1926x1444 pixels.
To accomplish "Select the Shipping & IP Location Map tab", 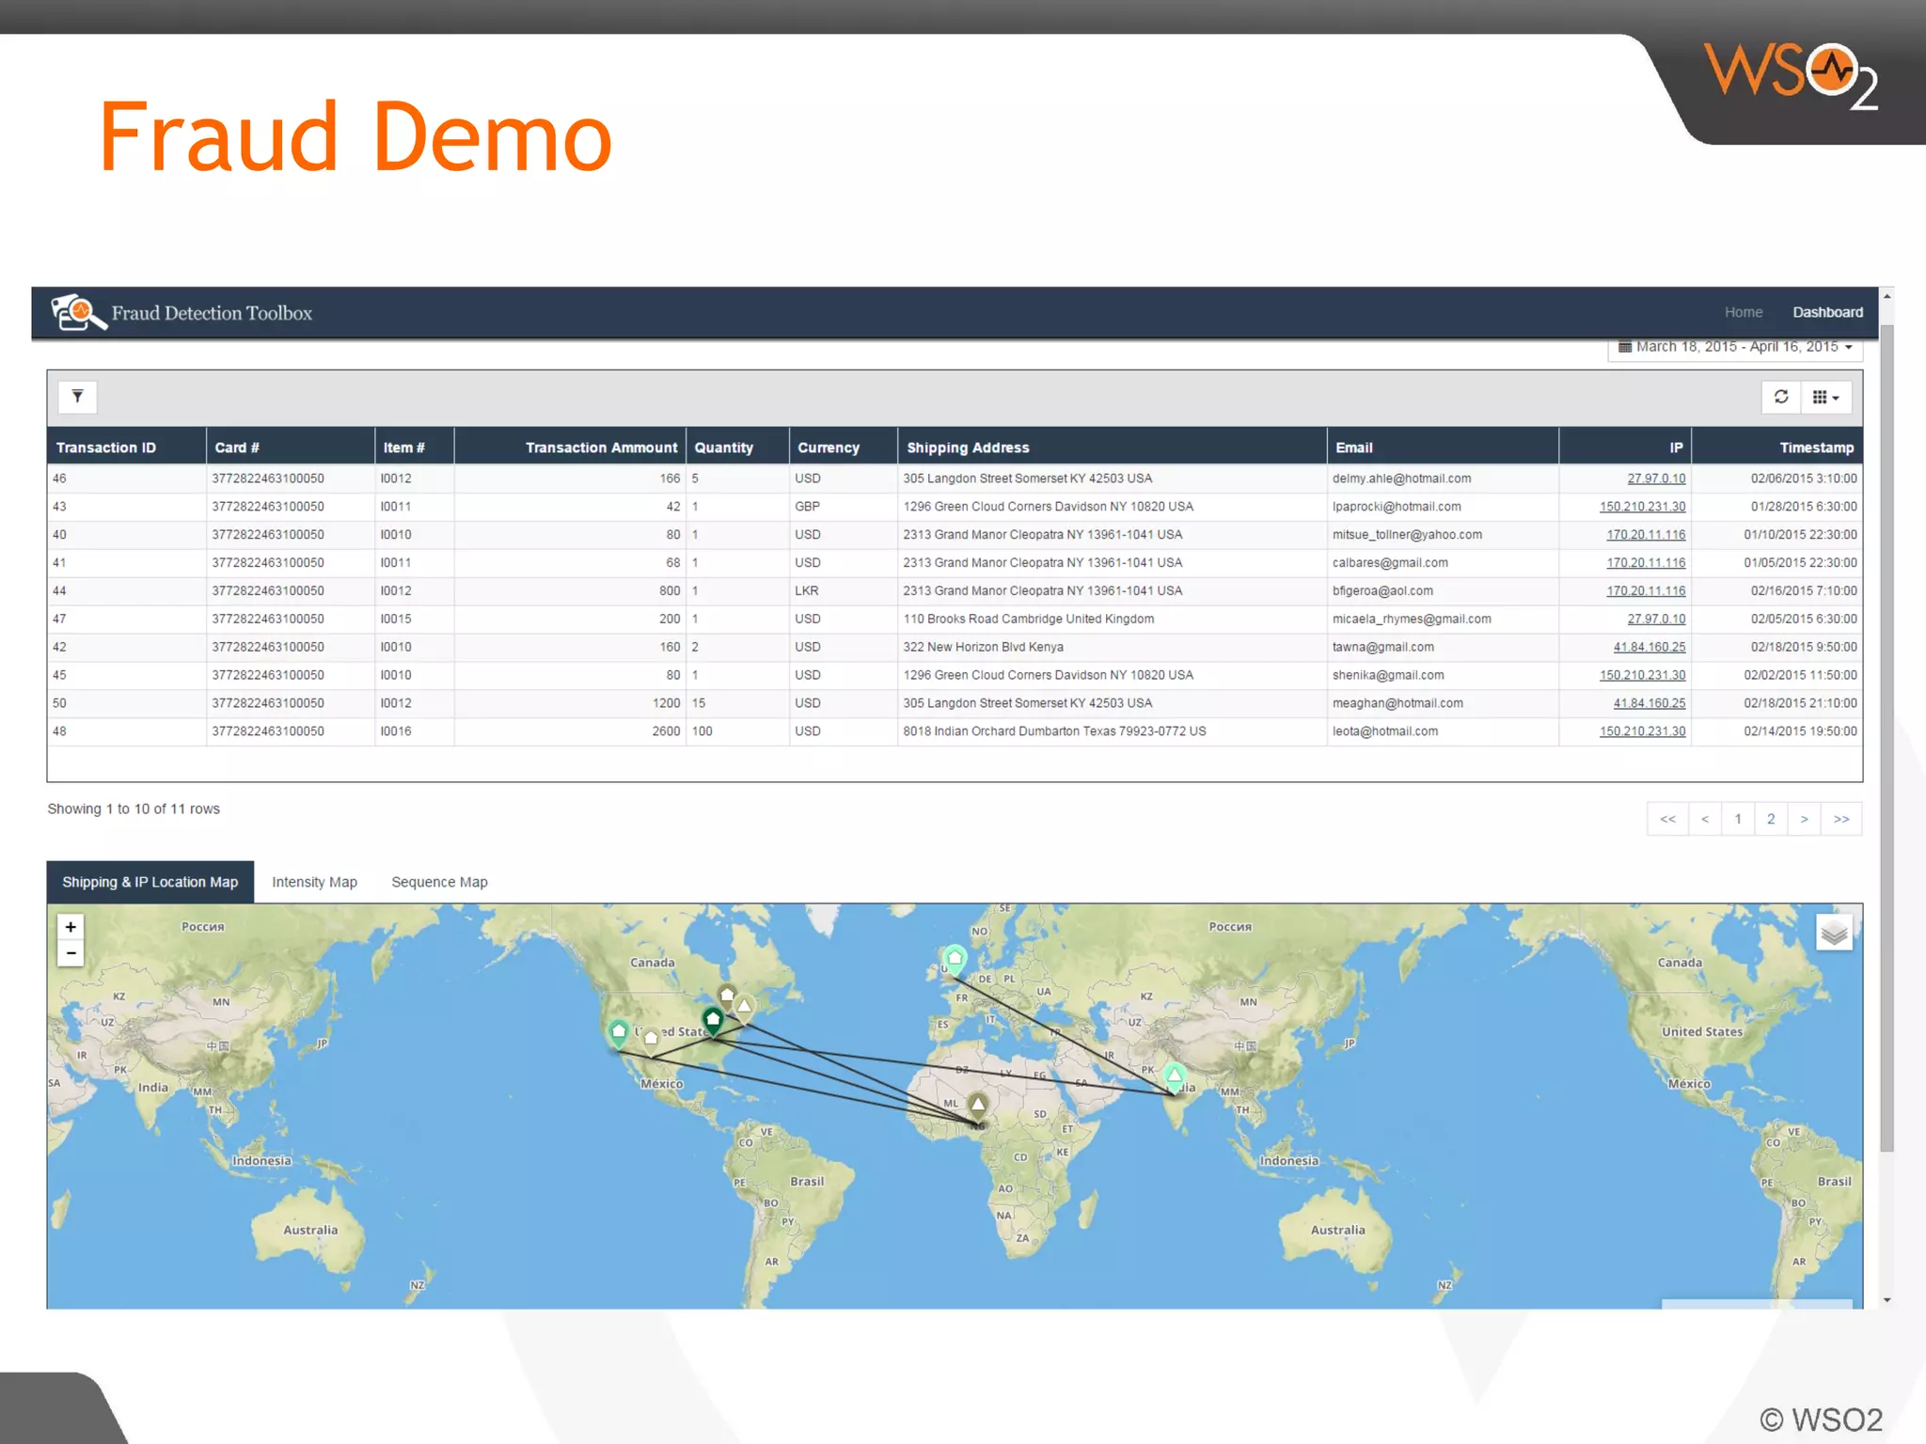I will (150, 882).
